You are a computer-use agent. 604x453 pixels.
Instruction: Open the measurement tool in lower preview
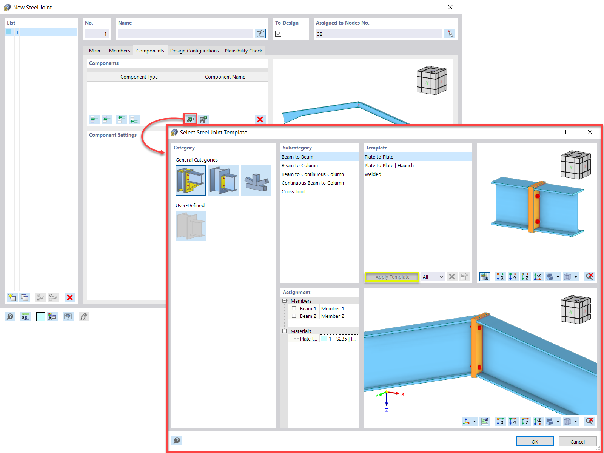pos(485,421)
